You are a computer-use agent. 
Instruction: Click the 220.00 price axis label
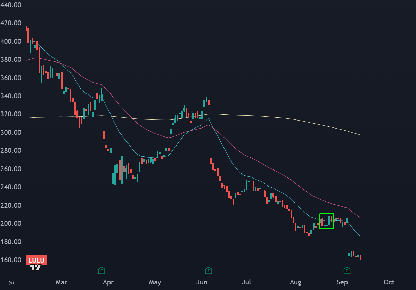(x=11, y=205)
